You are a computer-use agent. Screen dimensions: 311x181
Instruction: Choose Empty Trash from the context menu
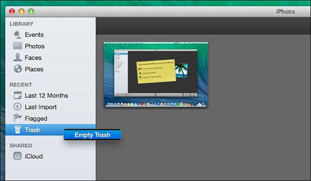click(x=92, y=135)
